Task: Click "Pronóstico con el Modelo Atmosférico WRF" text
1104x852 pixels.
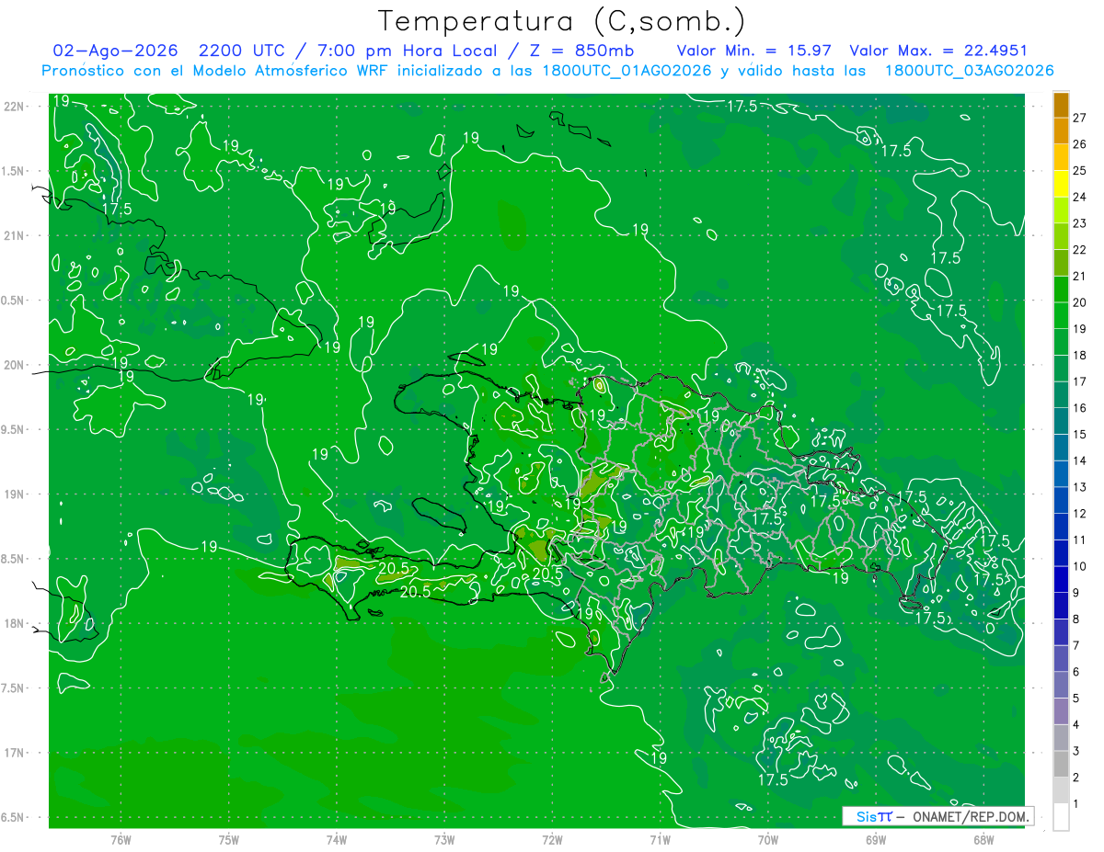Action: click(217, 71)
